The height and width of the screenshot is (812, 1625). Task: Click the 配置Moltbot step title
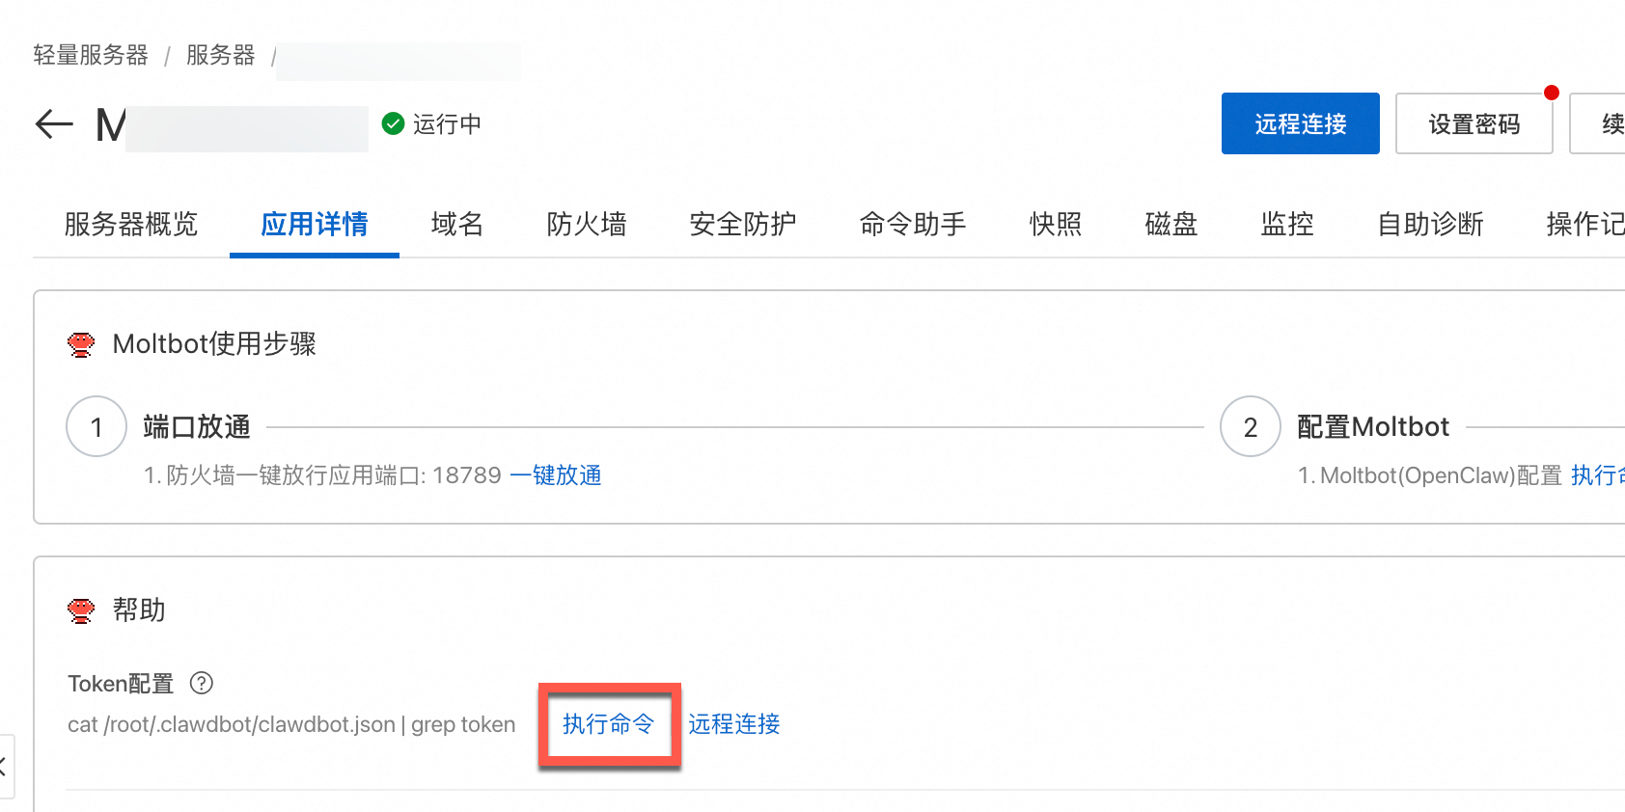click(x=1373, y=426)
